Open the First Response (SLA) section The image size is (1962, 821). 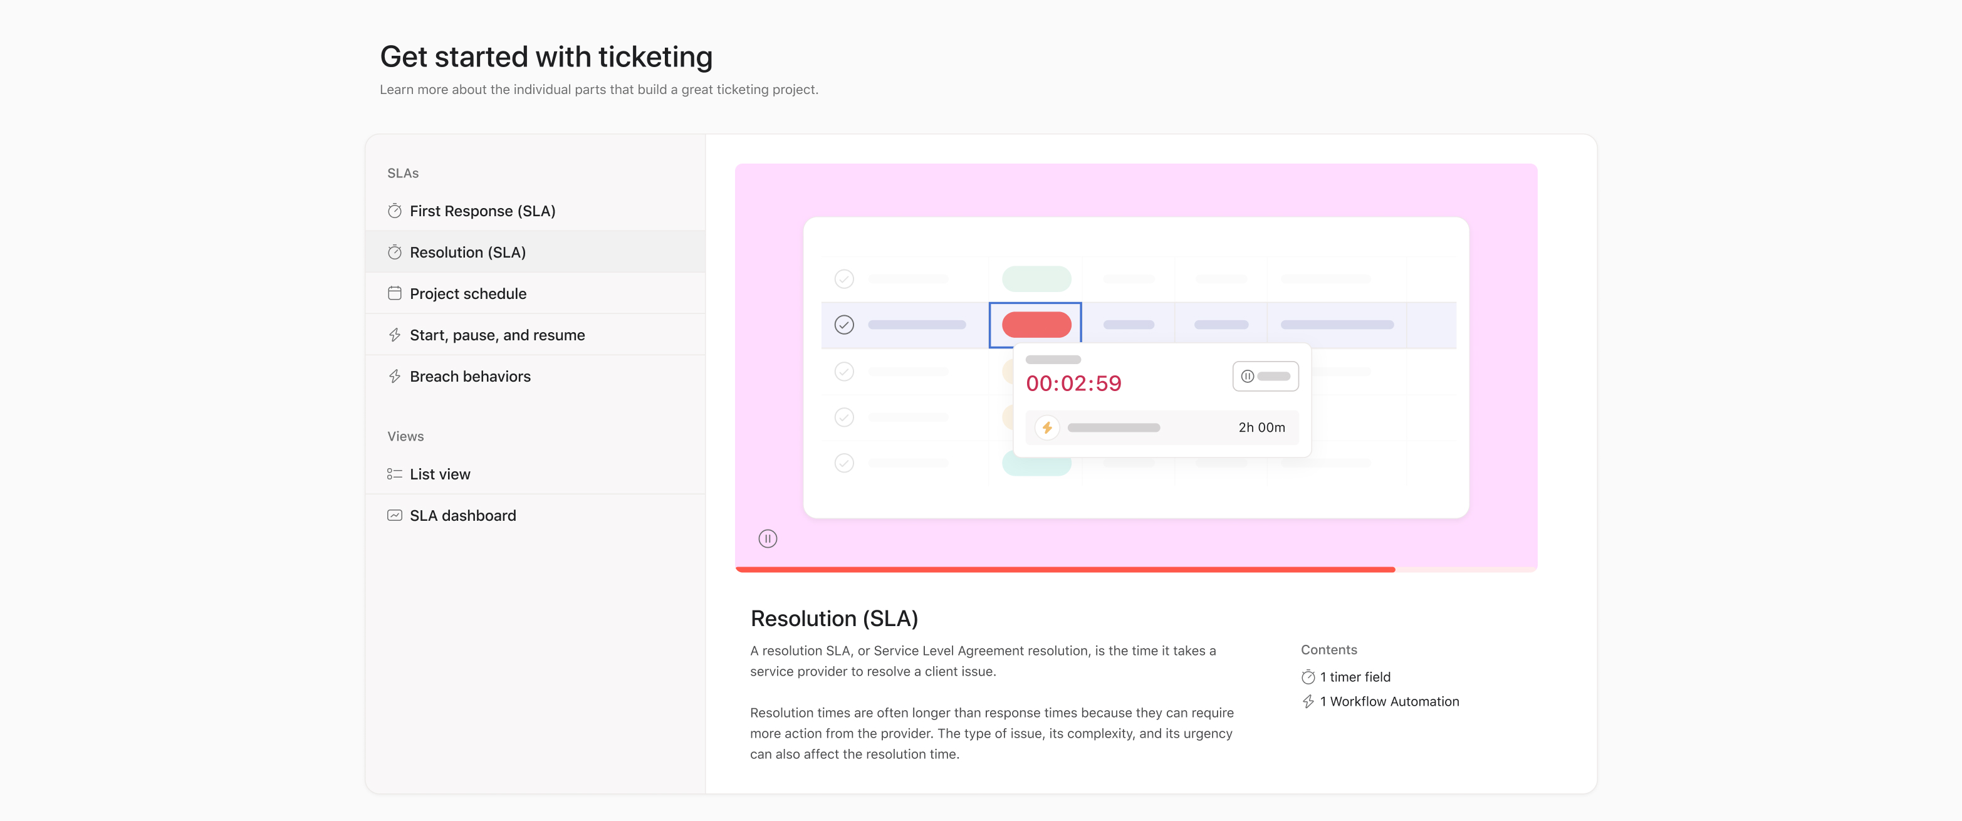[482, 211]
